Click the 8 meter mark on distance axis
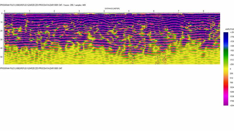The image size is (234, 131). point(203,11)
